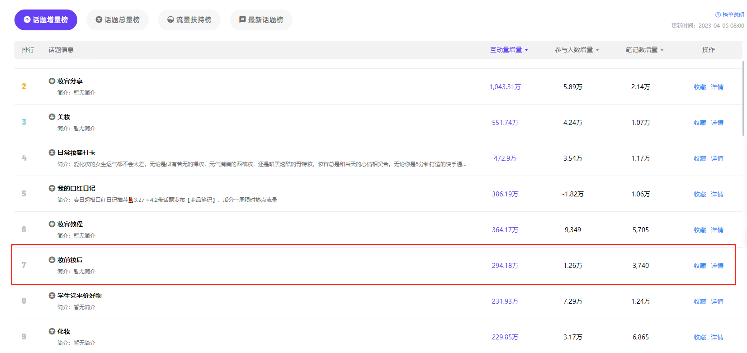This screenshot has width=747, height=353.
Task: Open topic title 日常妆容打卡
Action: [x=76, y=153]
